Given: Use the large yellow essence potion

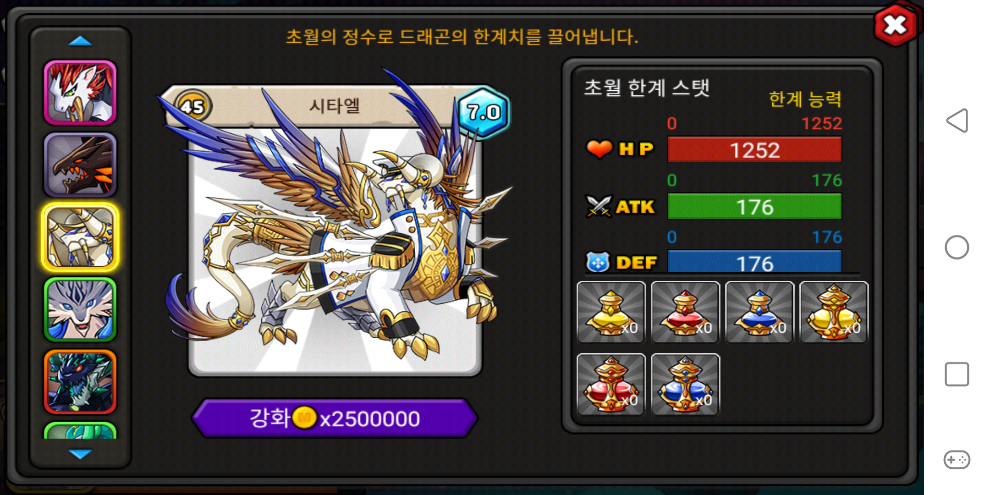Looking at the screenshot, I should pos(834,312).
